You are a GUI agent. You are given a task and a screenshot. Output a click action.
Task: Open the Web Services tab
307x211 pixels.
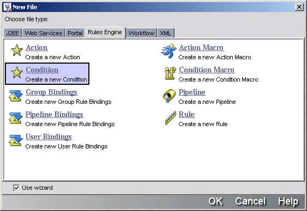pos(44,33)
